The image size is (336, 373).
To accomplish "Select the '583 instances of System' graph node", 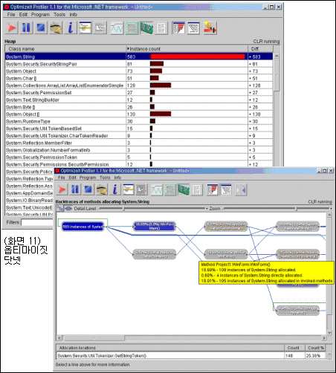I will (x=83, y=227).
